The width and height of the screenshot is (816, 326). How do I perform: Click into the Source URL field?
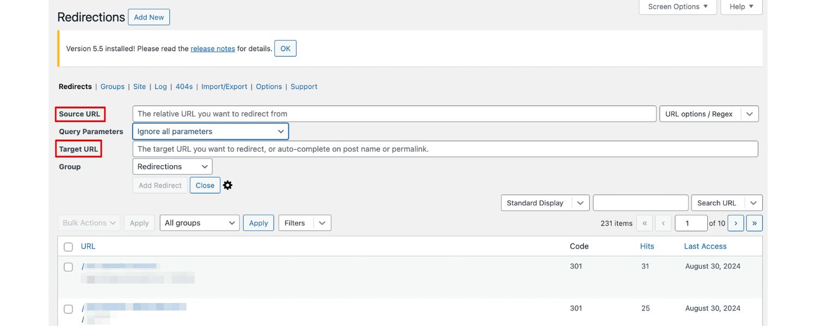394,114
